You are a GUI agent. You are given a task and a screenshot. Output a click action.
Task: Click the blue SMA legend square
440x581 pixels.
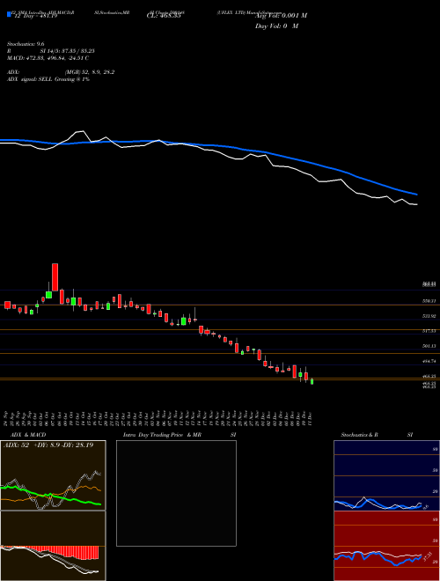point(10,14)
